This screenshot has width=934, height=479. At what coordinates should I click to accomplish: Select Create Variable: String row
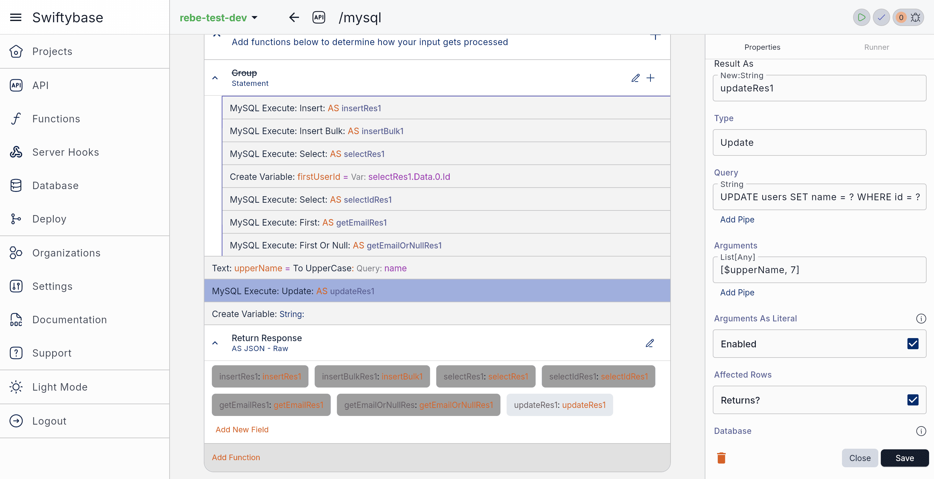tap(437, 314)
